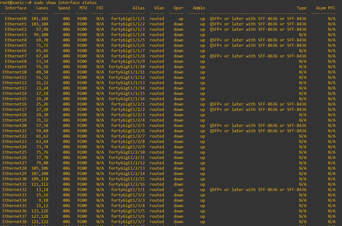Image resolution: width=342 pixels, height=226 pixels.
Task: Click the fortyGigE1/2/16 alias text
Action: pos(127,184)
